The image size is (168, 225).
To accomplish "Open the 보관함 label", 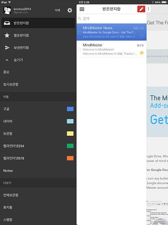I will 38,134.
